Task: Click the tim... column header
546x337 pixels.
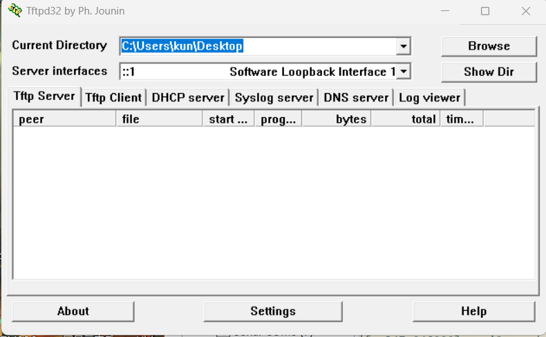Action: (462, 119)
